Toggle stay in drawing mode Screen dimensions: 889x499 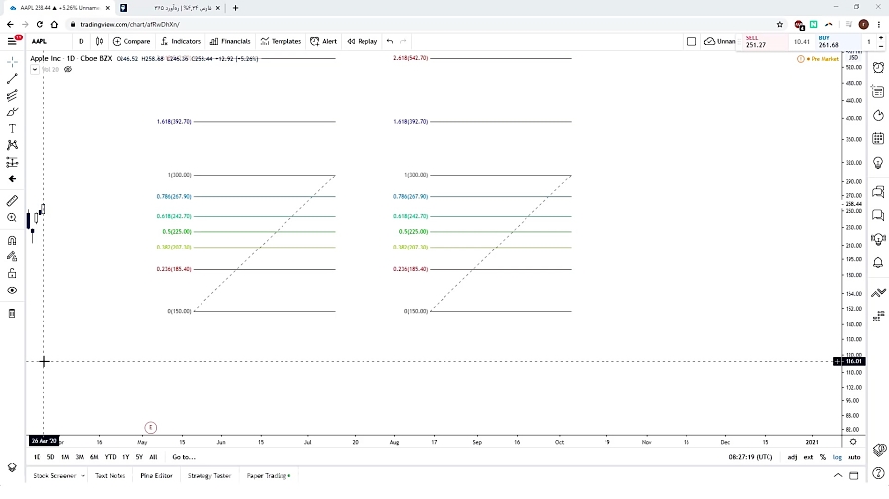(12, 256)
